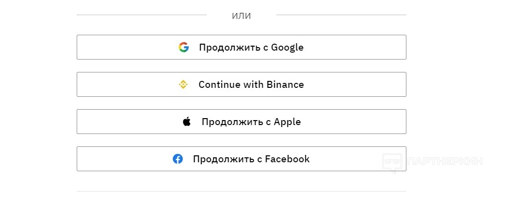
Task: Click the word "Продолжить" in the Google button
Action: pyautogui.click(x=230, y=48)
